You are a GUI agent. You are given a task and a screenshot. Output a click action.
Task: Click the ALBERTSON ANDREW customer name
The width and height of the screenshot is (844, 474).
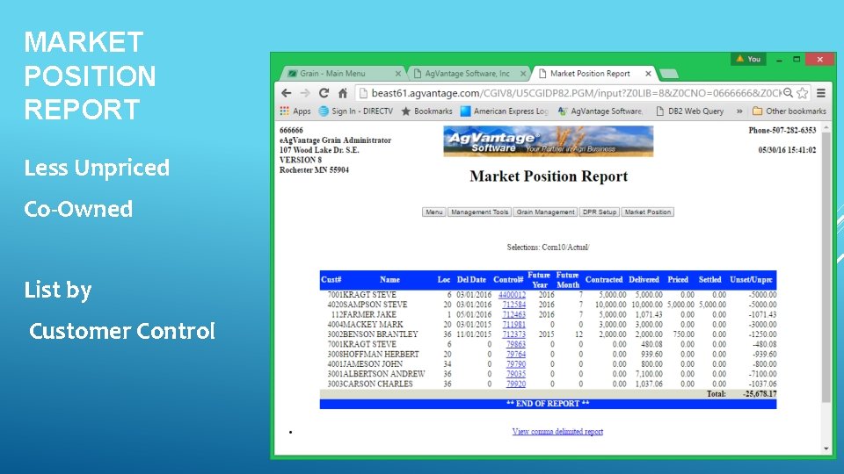[384, 374]
